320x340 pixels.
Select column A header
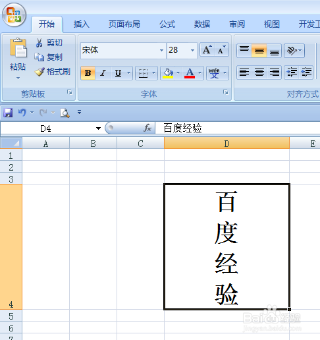(x=45, y=143)
